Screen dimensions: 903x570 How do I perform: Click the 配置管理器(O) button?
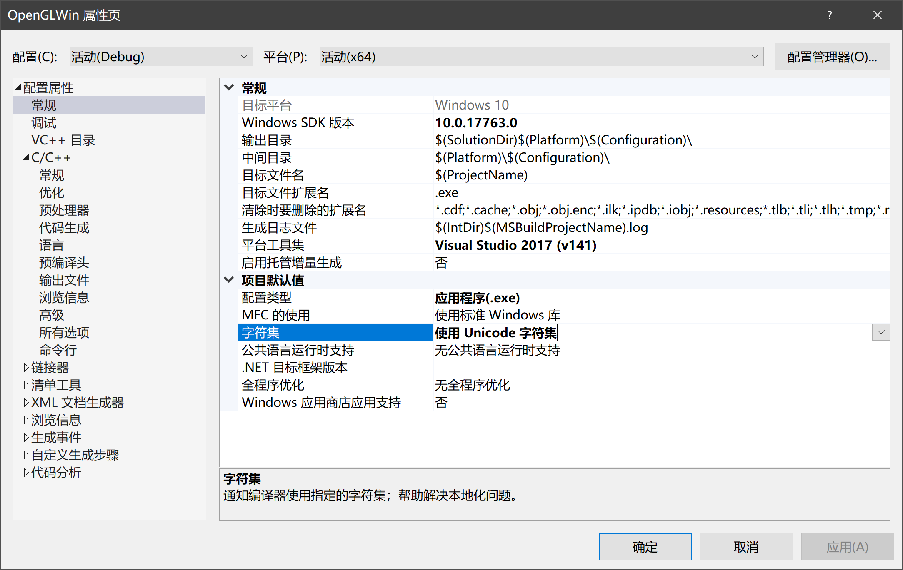point(832,56)
